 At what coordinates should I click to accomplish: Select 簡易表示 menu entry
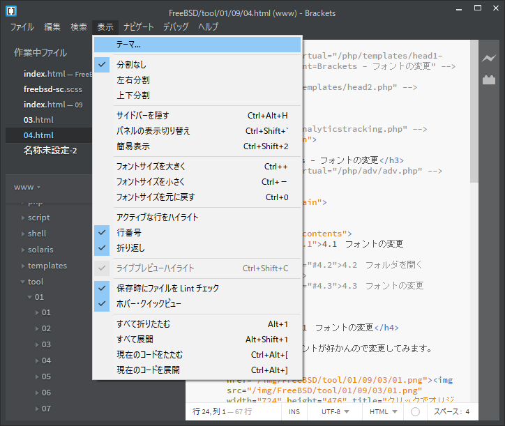197,146
